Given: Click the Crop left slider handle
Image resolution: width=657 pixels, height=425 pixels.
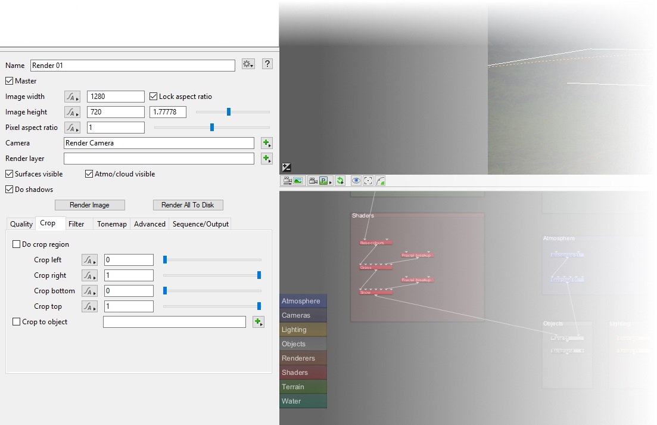Looking at the screenshot, I should click(x=165, y=260).
